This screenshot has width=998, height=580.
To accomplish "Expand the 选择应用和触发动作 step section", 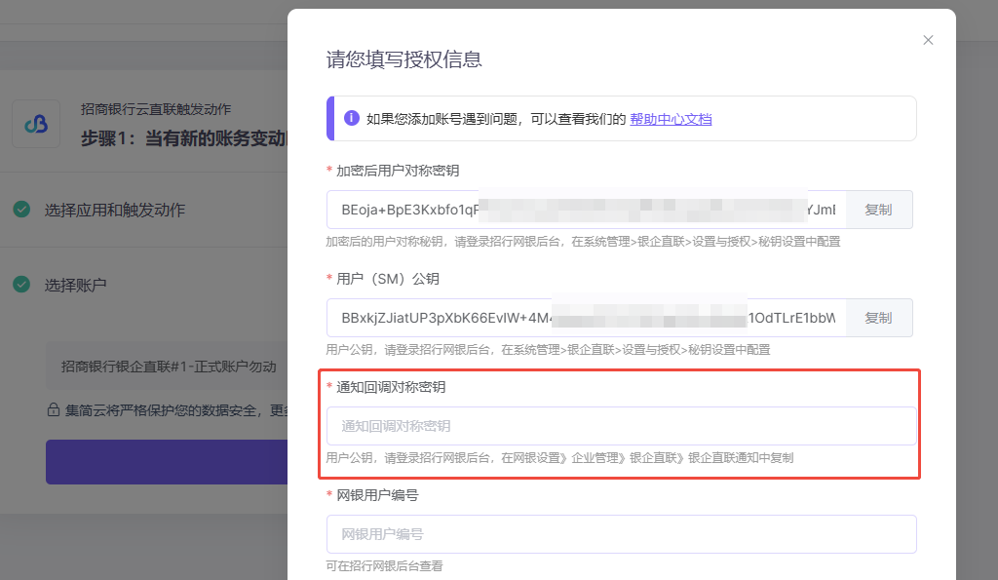I will [115, 210].
